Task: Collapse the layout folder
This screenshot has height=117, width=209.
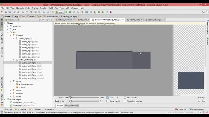Action: pyautogui.click(x=11, y=81)
